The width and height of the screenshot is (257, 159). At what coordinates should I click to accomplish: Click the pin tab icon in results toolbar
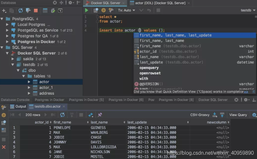(x=100, y=115)
